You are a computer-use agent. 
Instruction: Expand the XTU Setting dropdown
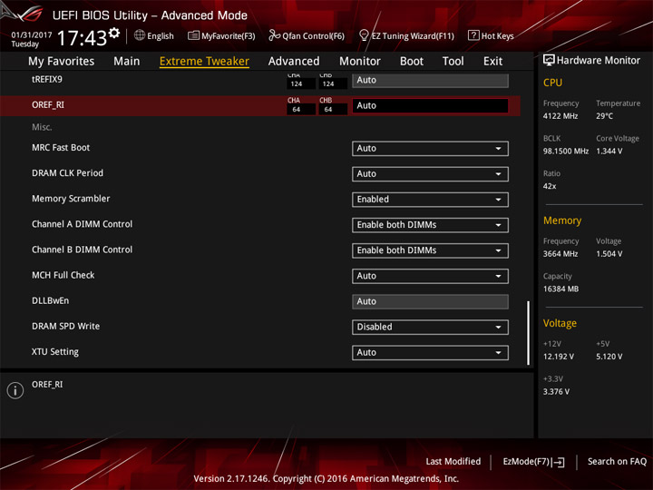430,352
